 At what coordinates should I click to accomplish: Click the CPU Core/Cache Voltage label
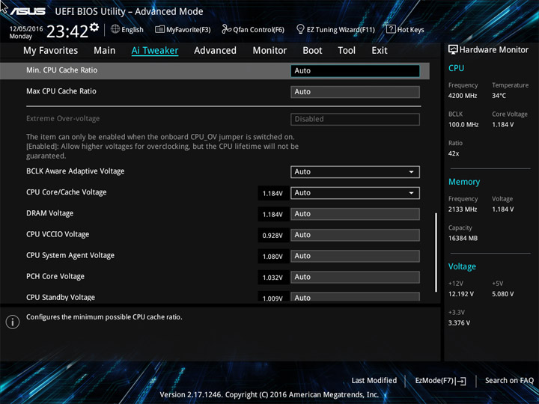[67, 192]
